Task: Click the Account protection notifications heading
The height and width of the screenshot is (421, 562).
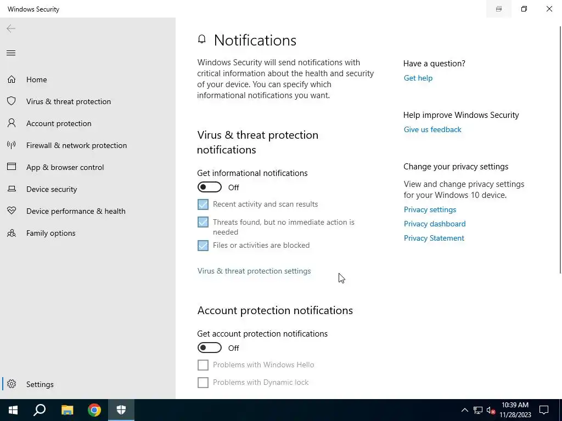Action: click(x=275, y=310)
